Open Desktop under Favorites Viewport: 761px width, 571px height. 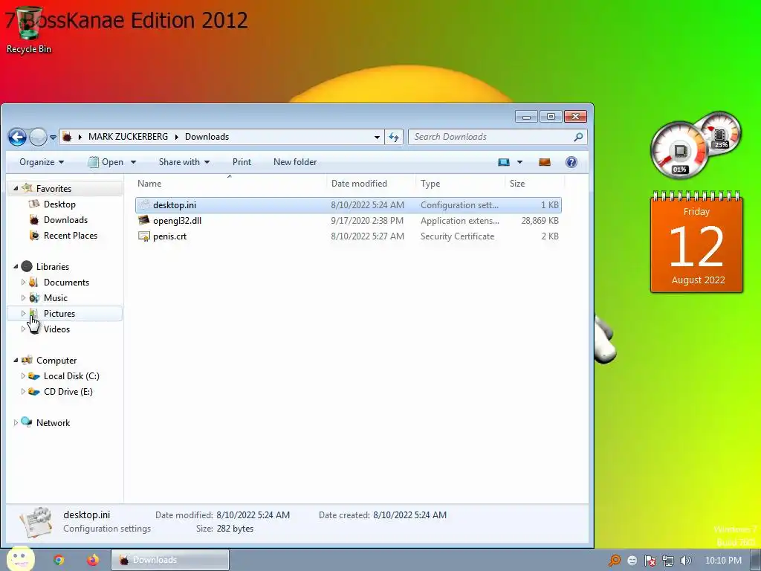click(x=59, y=204)
